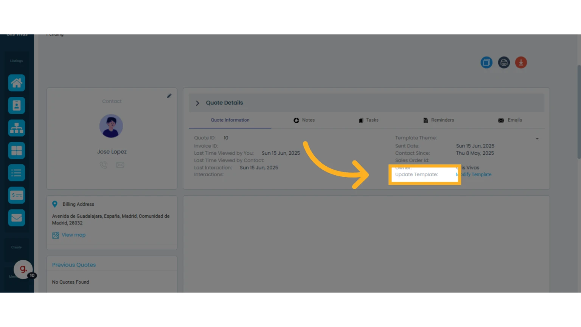Viewport: 581px width, 327px height.
Task: Click the map icon beside View map
Action: [56, 235]
